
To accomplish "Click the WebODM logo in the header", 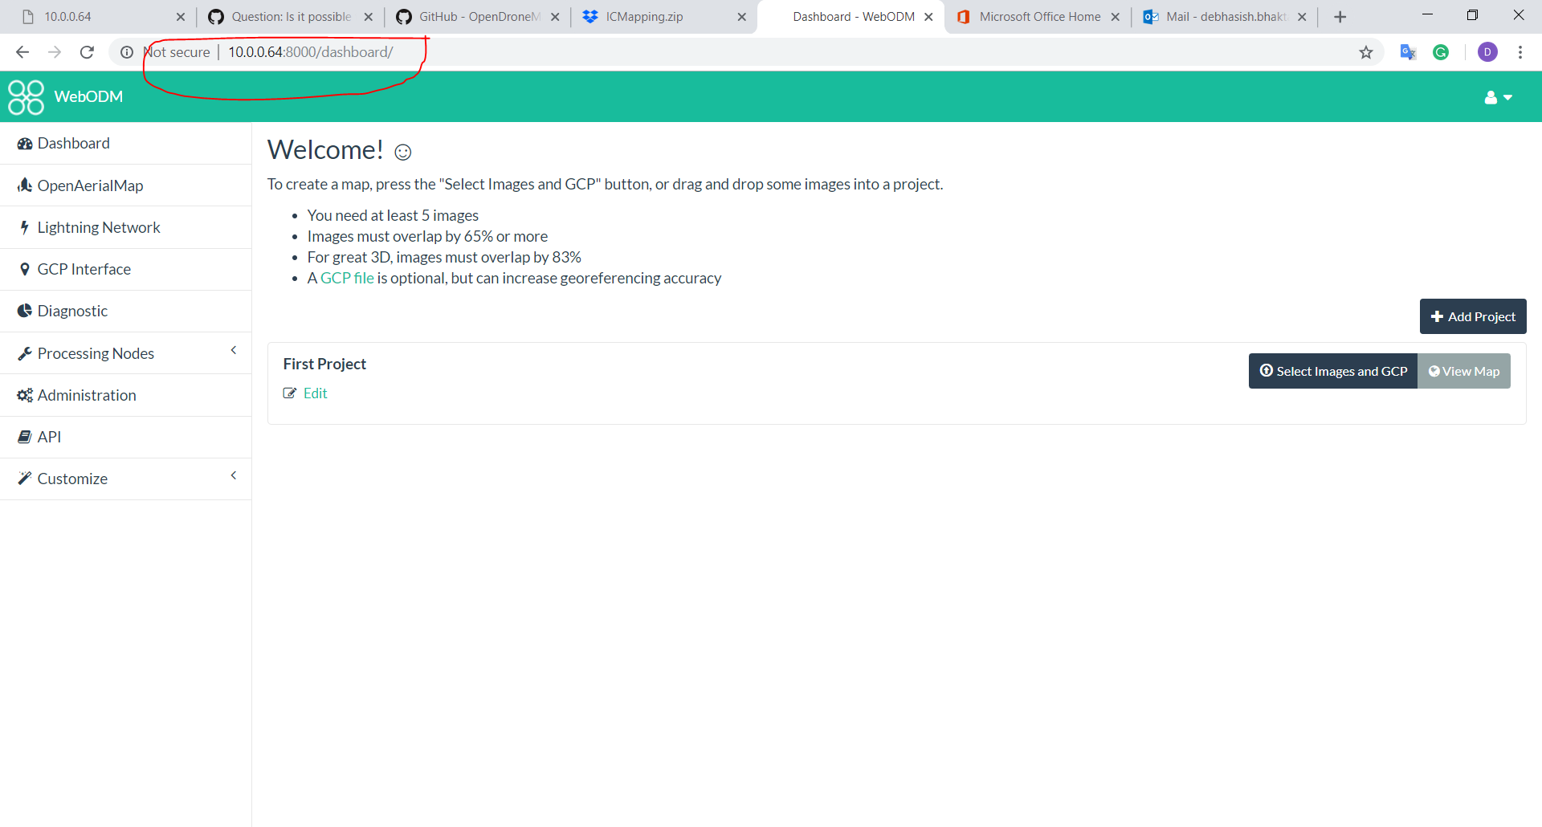I will pyautogui.click(x=64, y=96).
